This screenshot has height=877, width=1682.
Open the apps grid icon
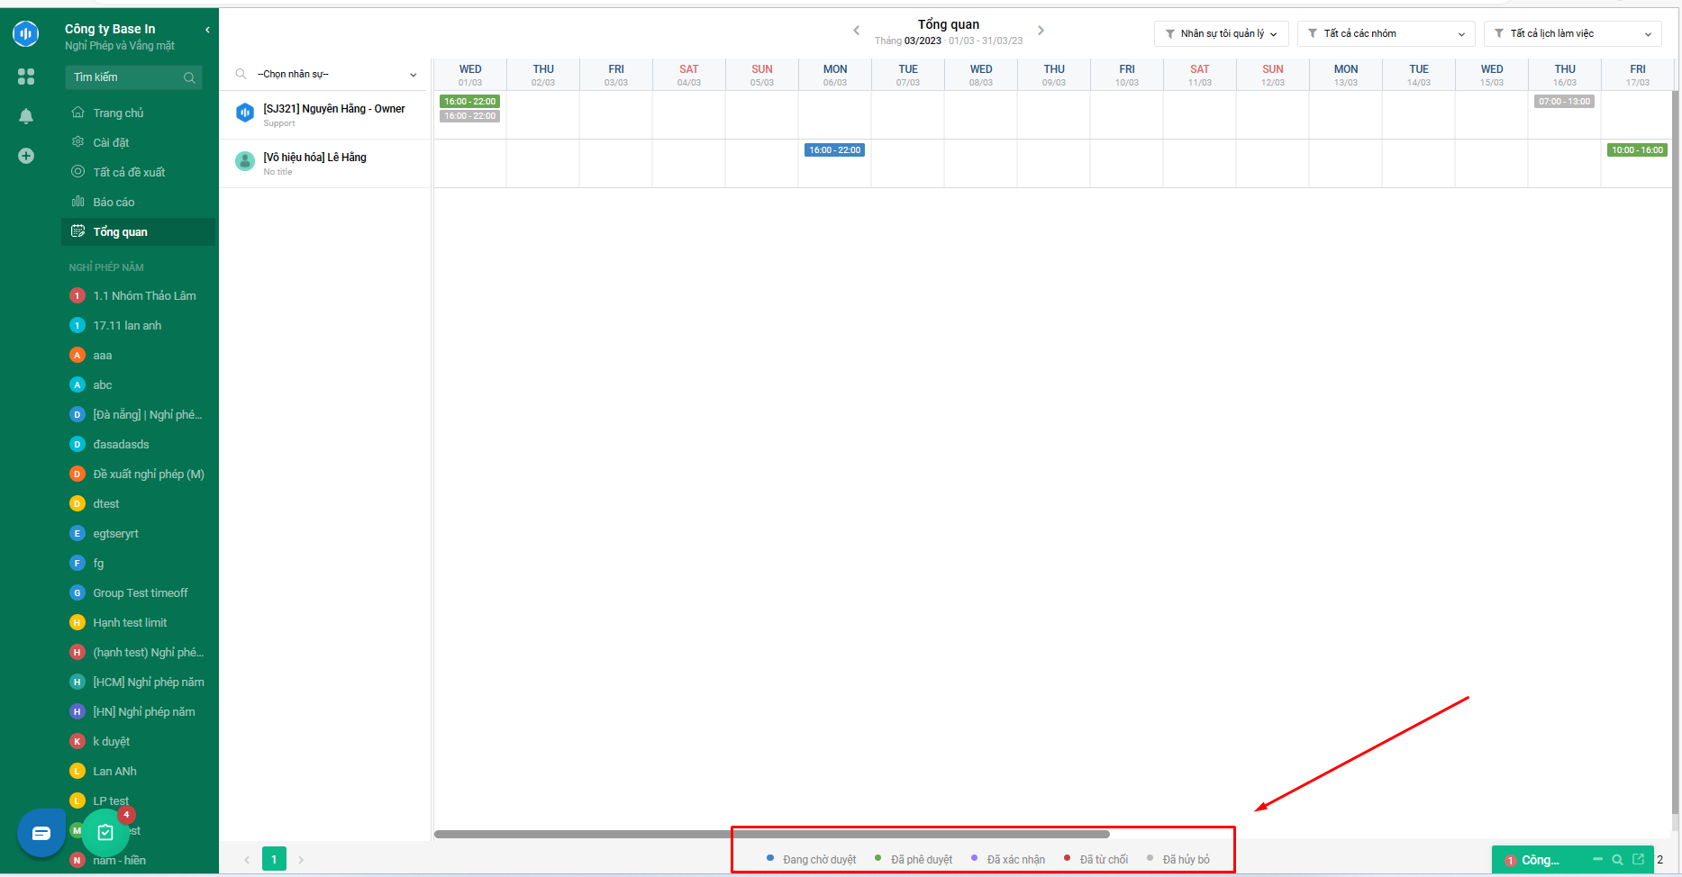pos(26,77)
